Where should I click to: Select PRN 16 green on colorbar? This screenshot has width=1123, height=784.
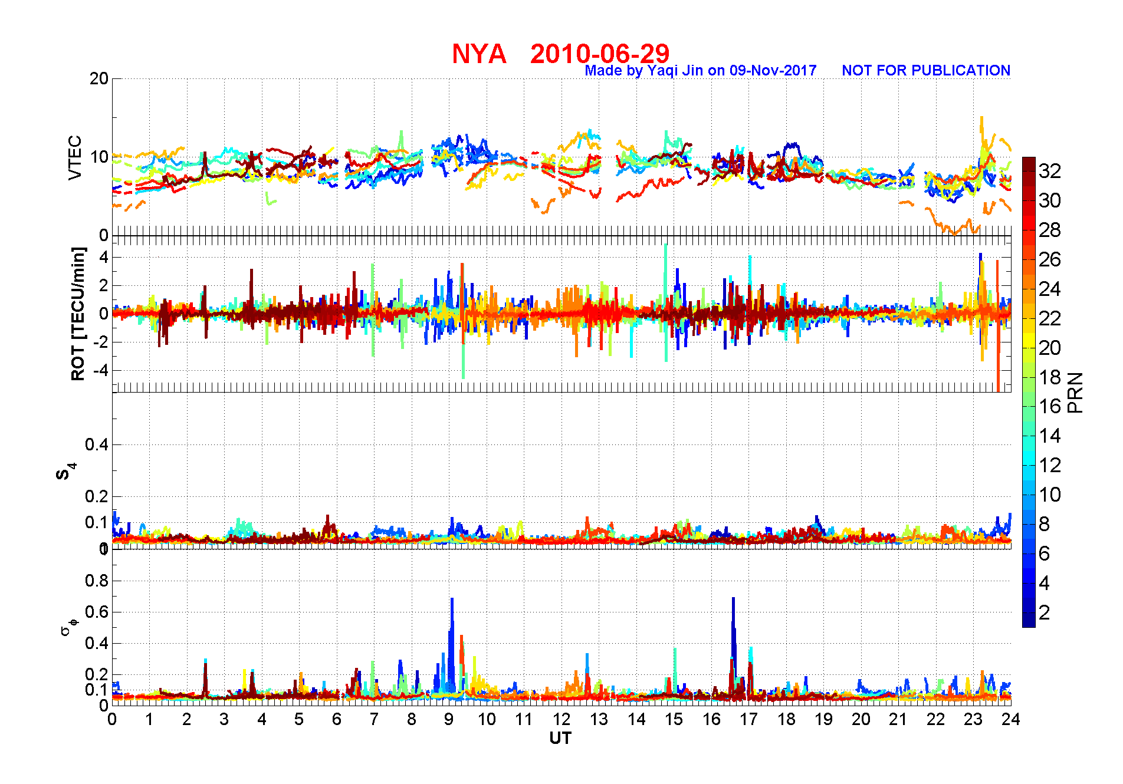[x=1029, y=406]
